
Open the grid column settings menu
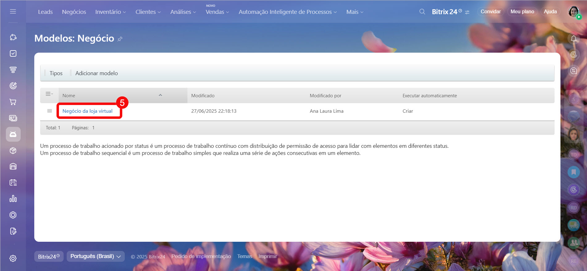point(49,94)
